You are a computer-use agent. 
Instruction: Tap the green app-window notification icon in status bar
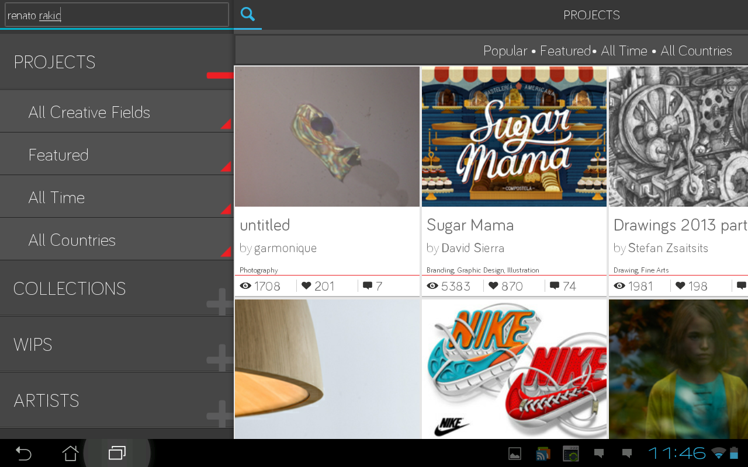pos(570,454)
